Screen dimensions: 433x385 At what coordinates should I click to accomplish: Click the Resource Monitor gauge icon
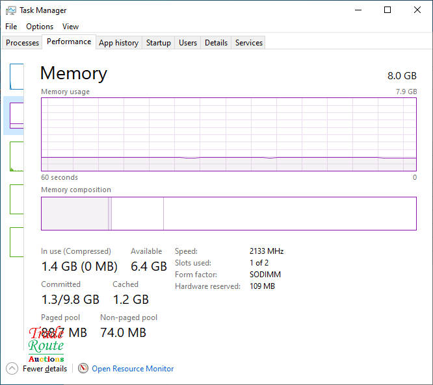83,368
